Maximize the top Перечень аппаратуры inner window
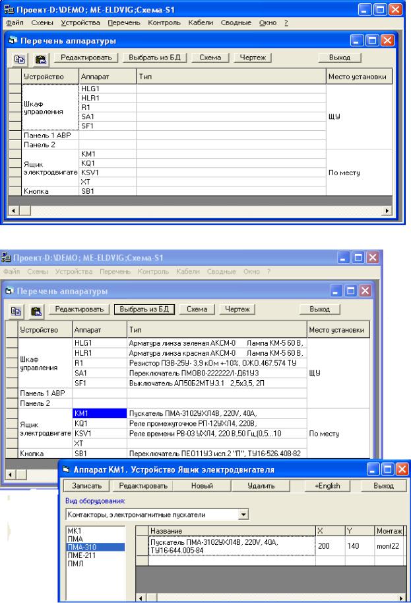This screenshot has height=603, width=411. pos(372,40)
